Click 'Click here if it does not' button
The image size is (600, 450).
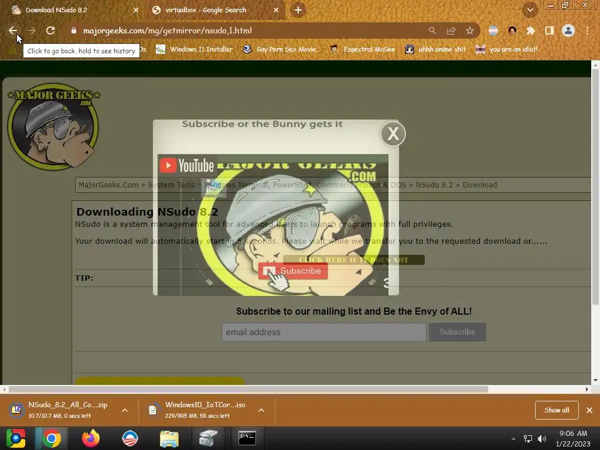pos(354,260)
